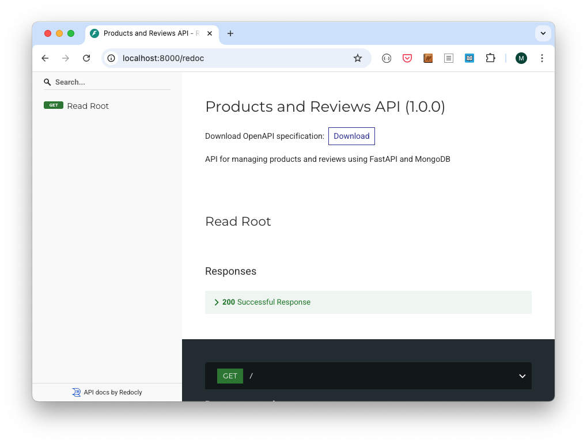Click the gray lined-page extension icon
This screenshot has height=444, width=587.
tap(449, 58)
